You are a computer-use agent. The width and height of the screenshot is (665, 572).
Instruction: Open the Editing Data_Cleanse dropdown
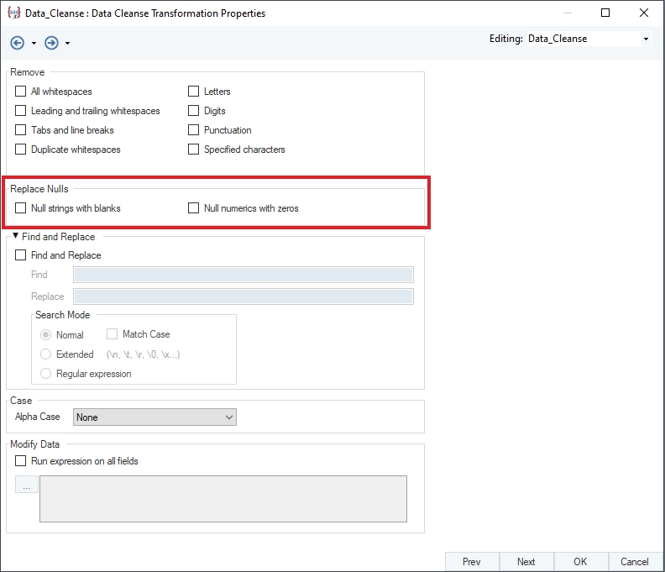(x=646, y=39)
